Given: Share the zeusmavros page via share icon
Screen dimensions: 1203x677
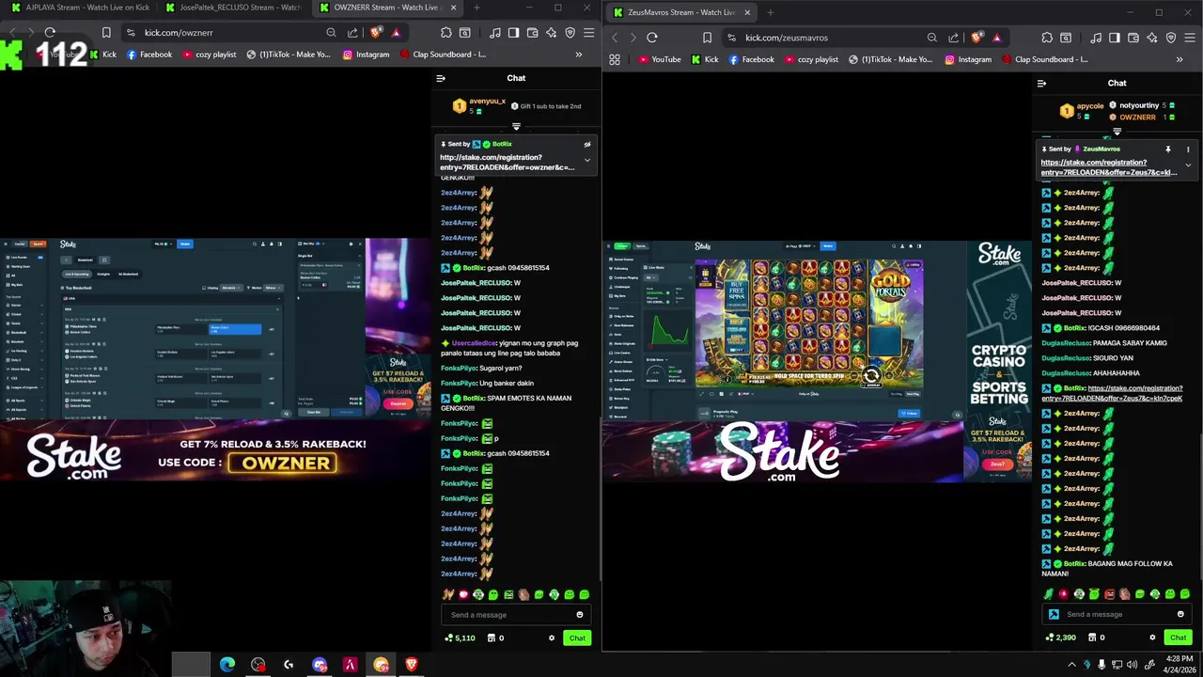Looking at the screenshot, I should pos(953,38).
